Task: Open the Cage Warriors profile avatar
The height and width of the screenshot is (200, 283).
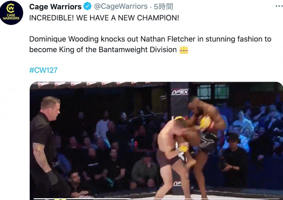Action: pyautogui.click(x=11, y=13)
